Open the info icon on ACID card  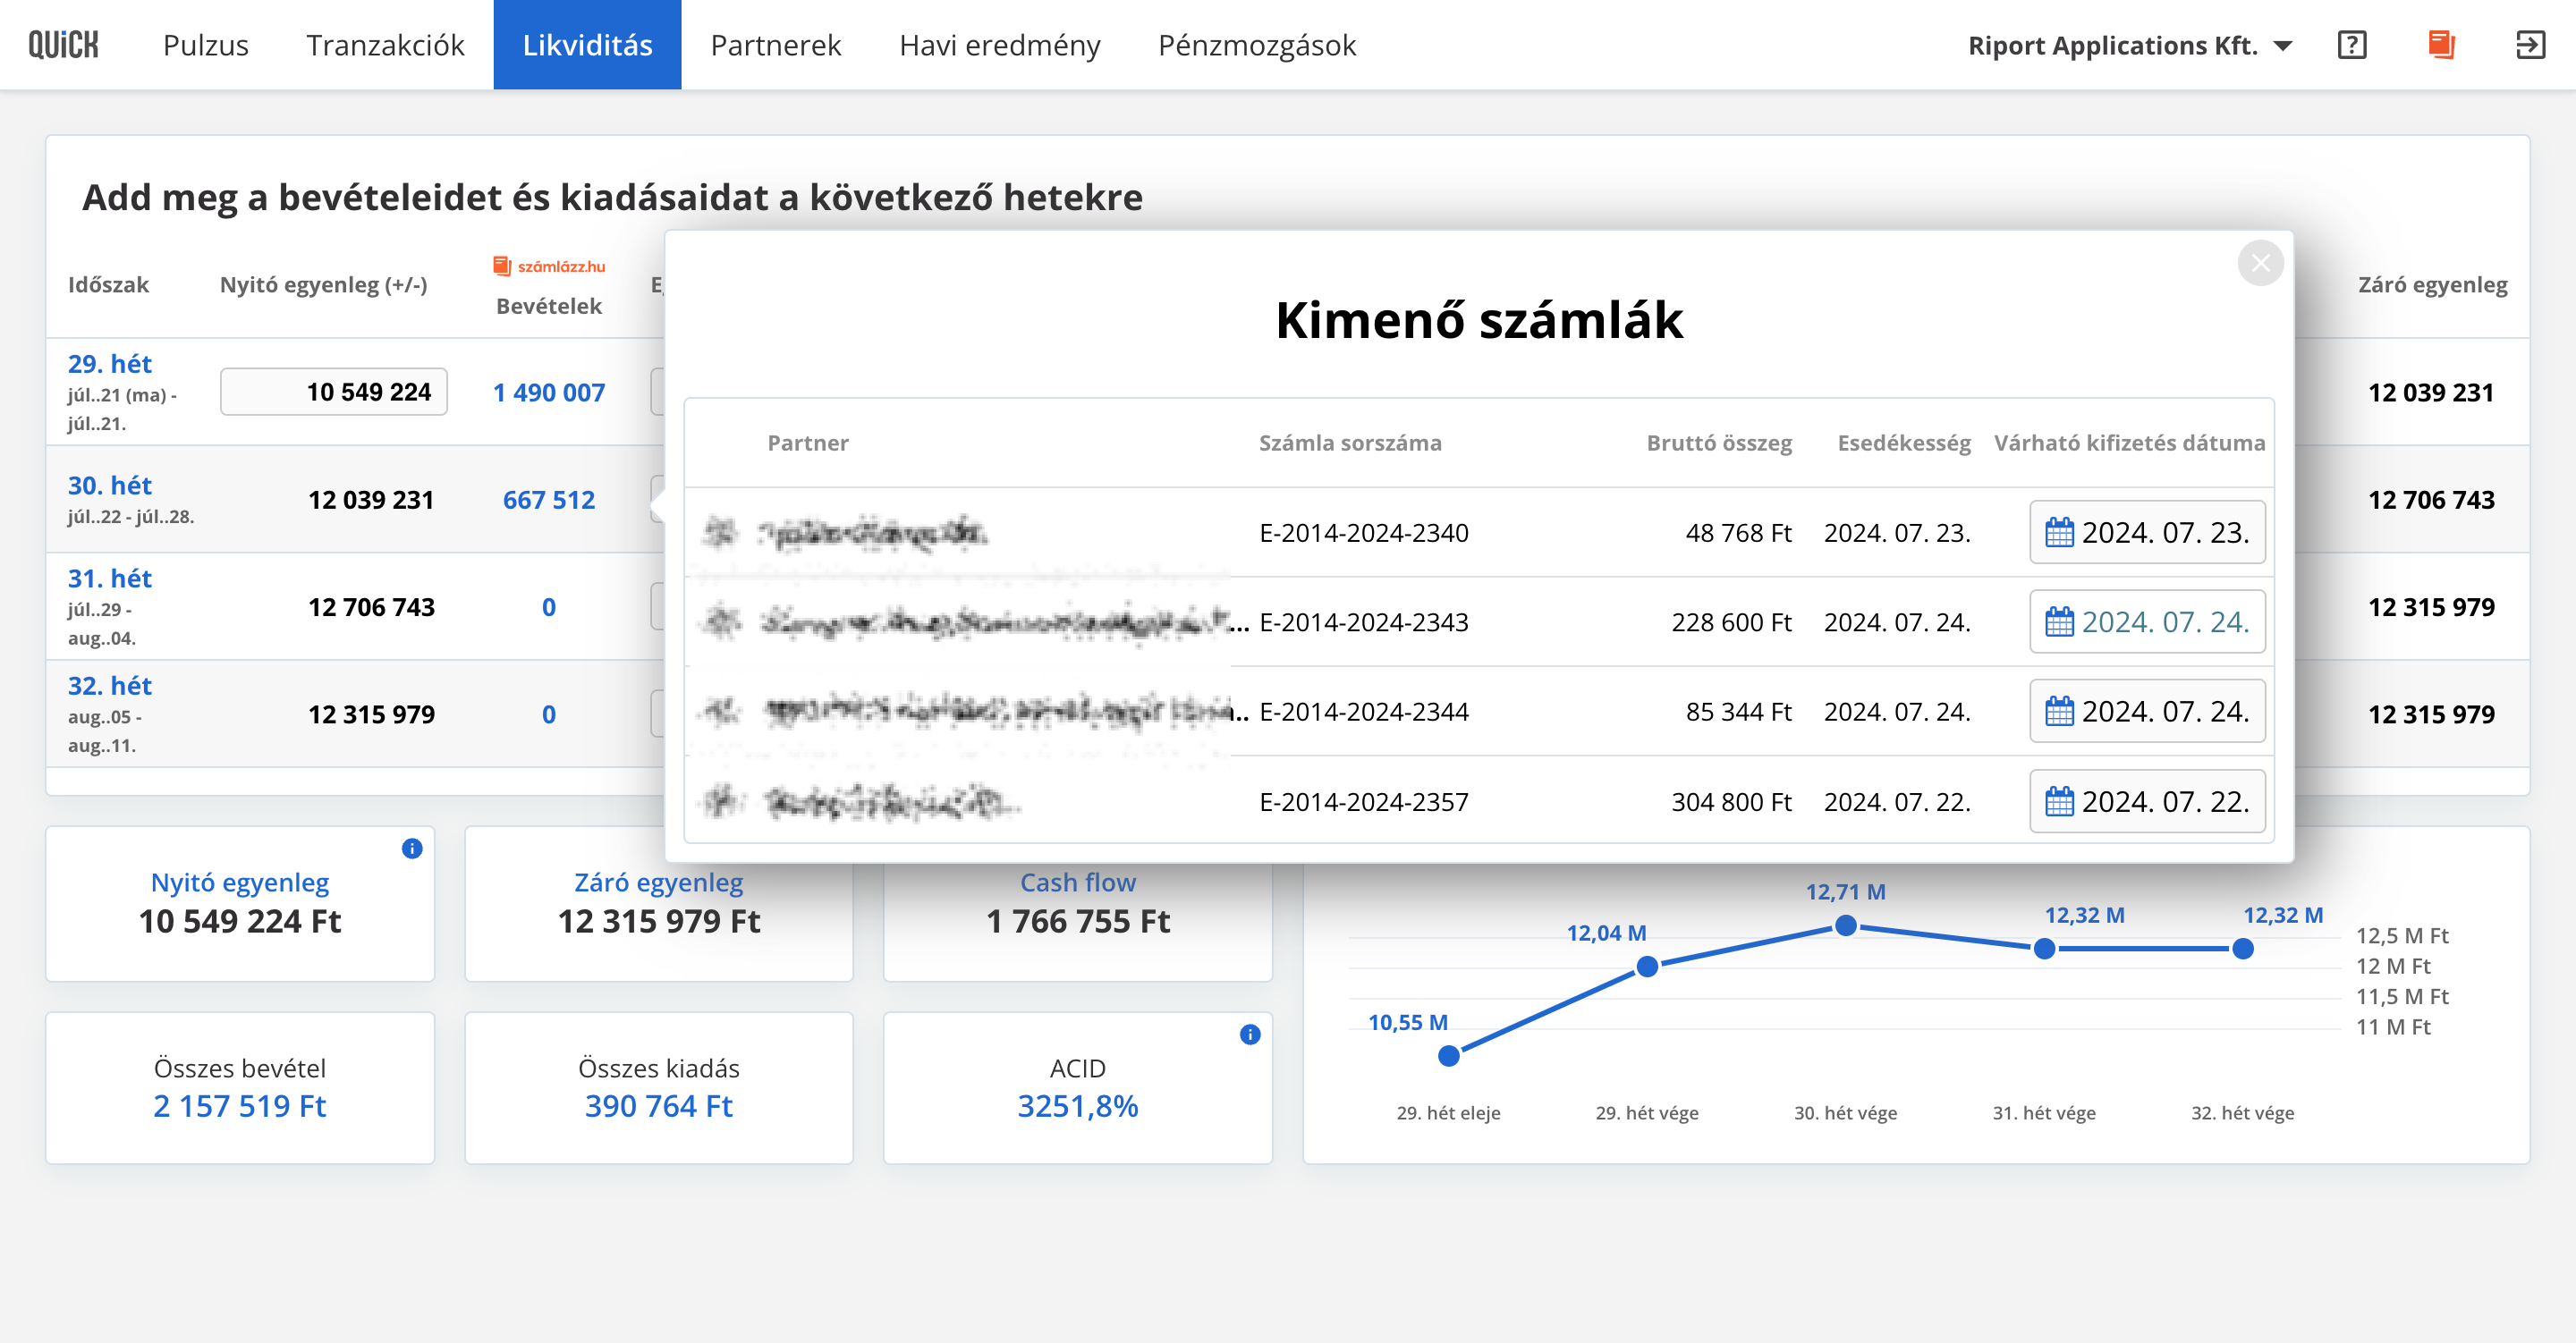(1250, 1035)
